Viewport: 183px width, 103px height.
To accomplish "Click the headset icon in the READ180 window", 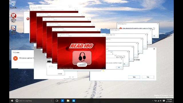I will (x=82, y=57).
